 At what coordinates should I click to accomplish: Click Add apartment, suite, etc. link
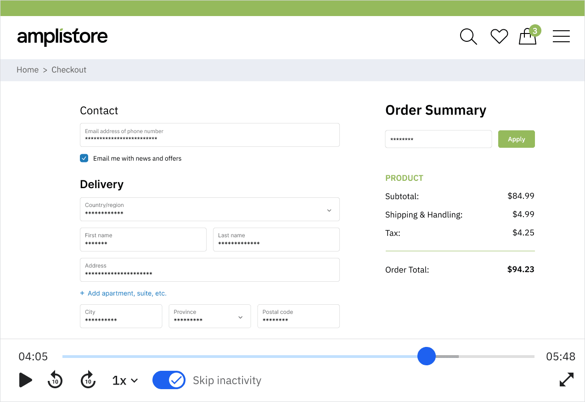click(x=127, y=293)
